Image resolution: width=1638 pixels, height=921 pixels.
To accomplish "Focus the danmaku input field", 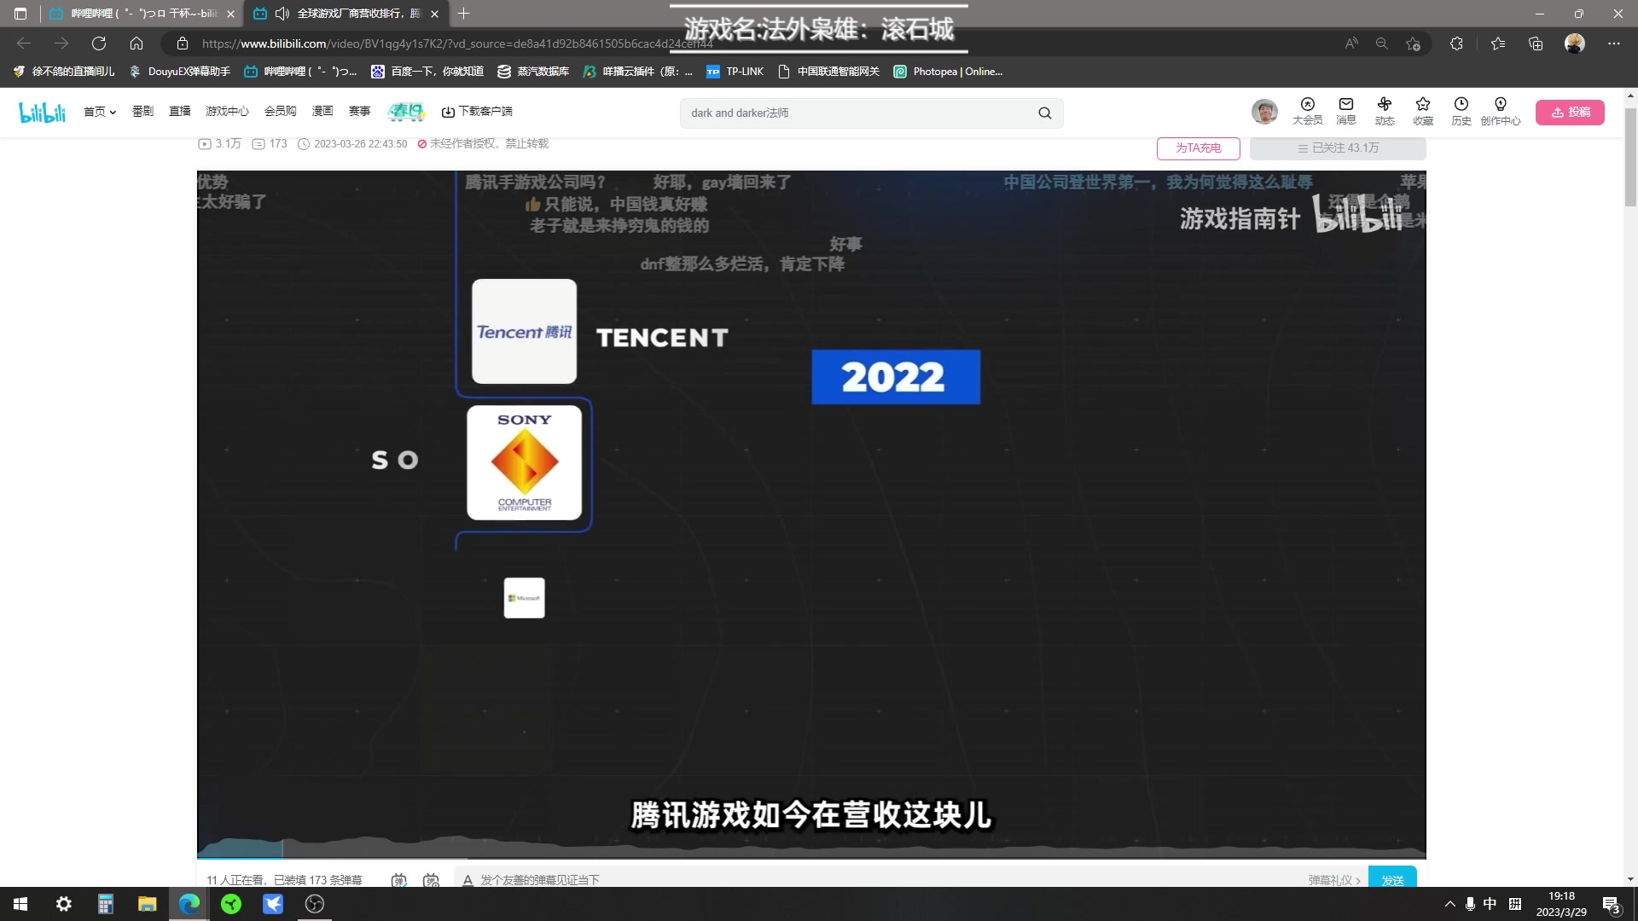I will tap(887, 880).
